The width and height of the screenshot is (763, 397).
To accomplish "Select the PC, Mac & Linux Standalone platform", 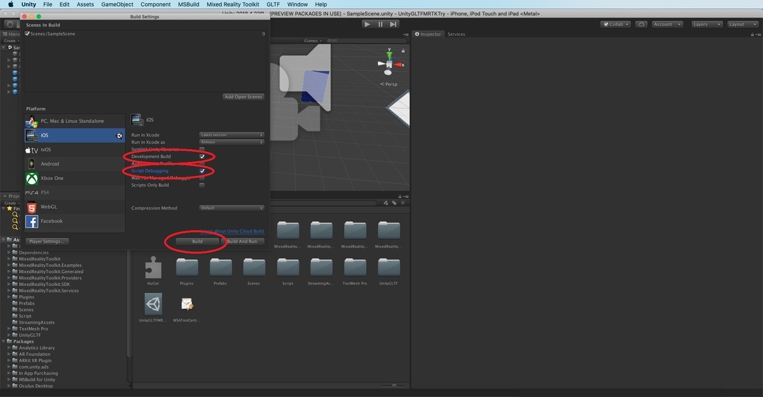I will coord(74,121).
